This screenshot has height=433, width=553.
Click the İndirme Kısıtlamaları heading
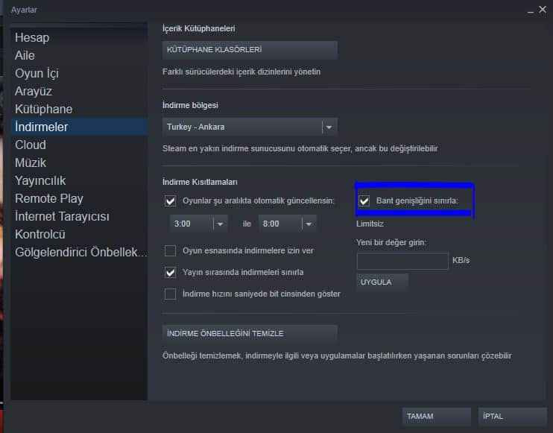click(x=200, y=182)
